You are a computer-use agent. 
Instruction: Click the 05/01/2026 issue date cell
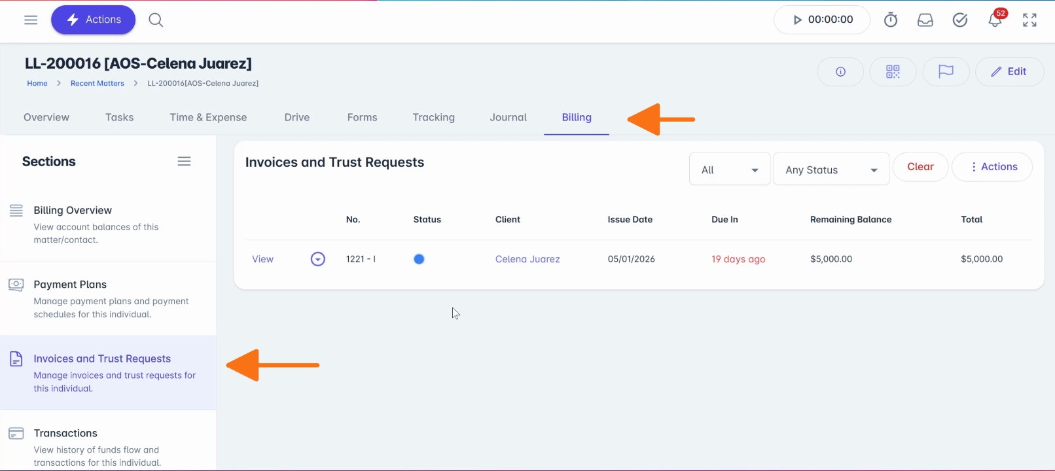(632, 259)
